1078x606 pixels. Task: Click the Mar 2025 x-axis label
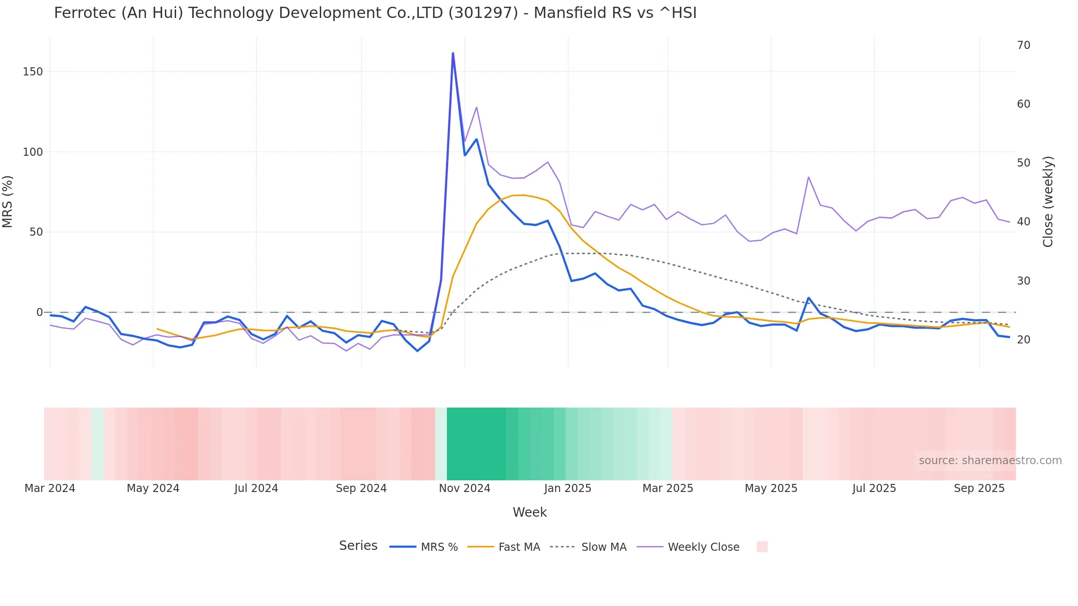pos(668,488)
